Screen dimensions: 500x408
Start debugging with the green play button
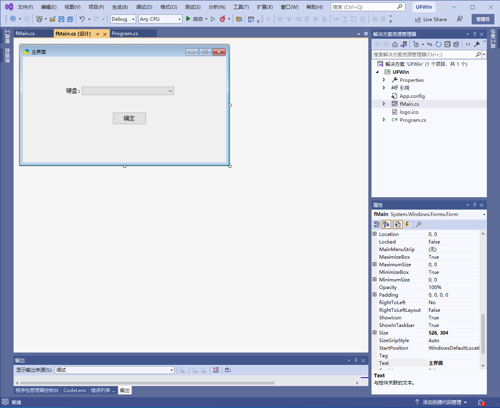188,19
